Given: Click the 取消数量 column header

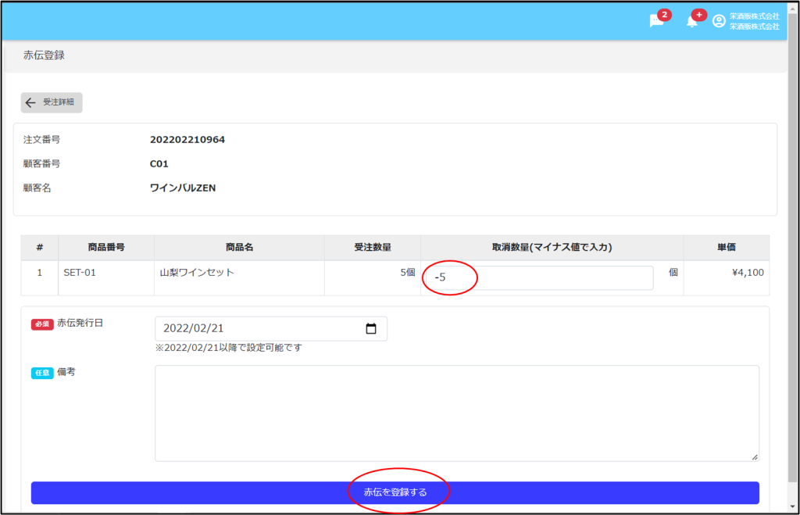Looking at the screenshot, I should (552, 248).
